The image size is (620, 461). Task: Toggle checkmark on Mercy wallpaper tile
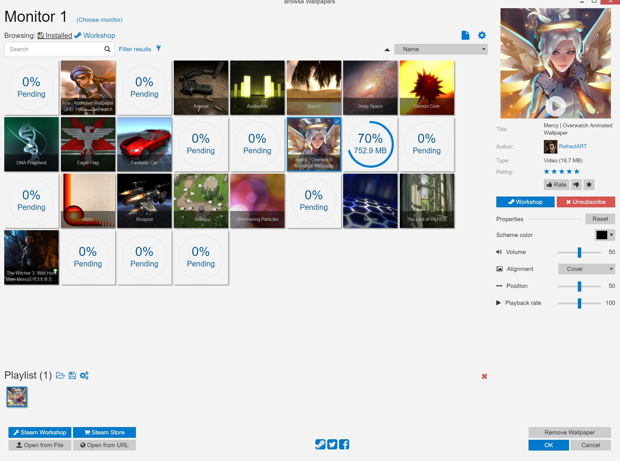point(337,122)
